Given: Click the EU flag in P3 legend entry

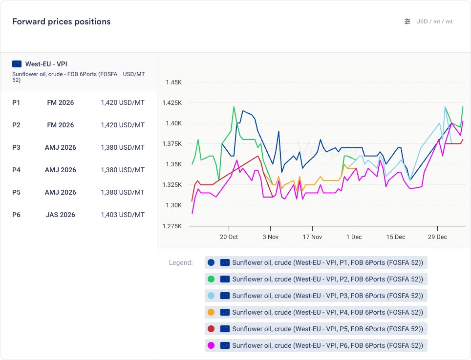Looking at the screenshot, I should (x=225, y=296).
